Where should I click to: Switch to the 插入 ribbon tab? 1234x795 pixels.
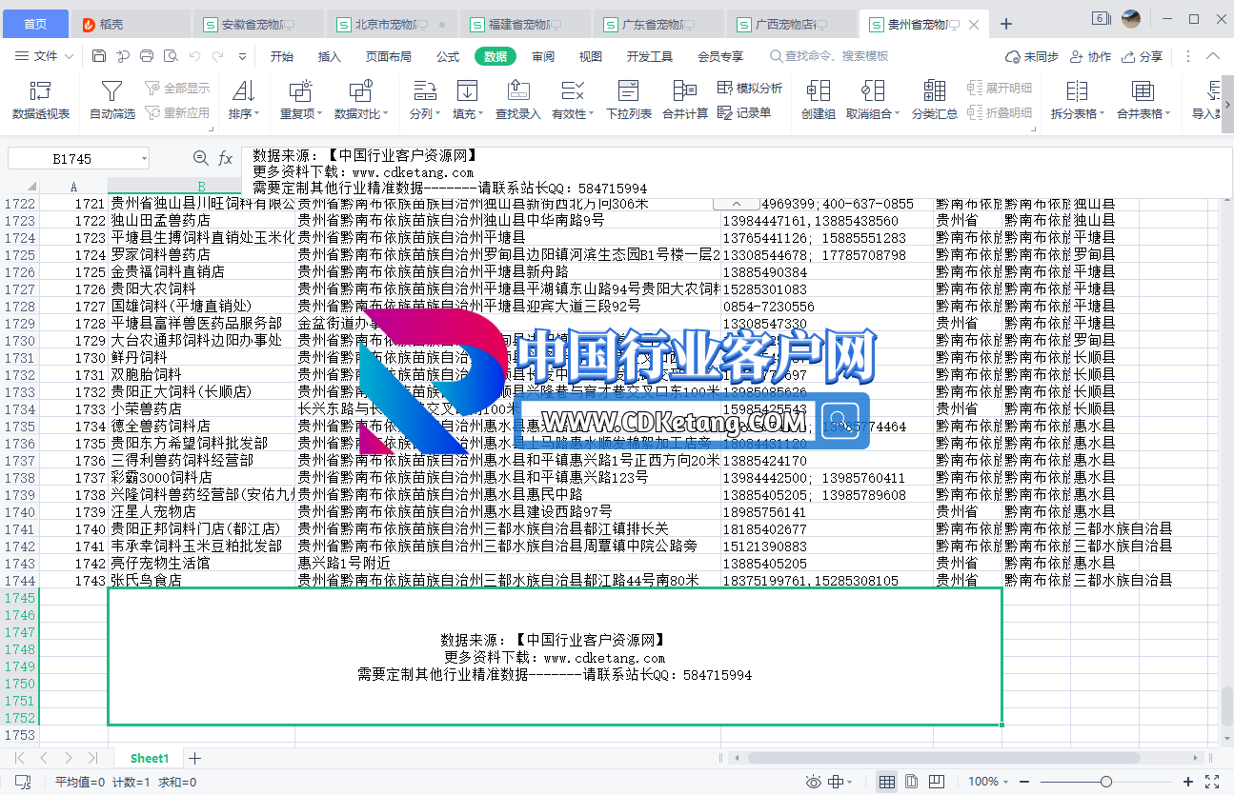coord(330,56)
